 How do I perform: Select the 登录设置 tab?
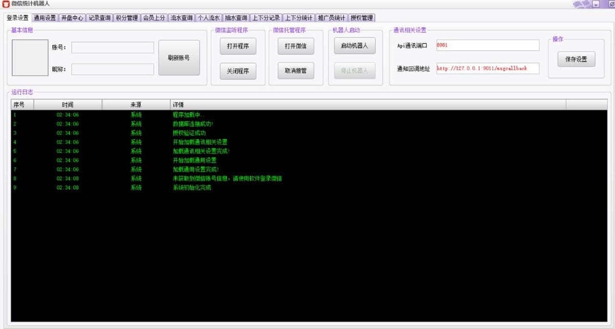[x=18, y=18]
